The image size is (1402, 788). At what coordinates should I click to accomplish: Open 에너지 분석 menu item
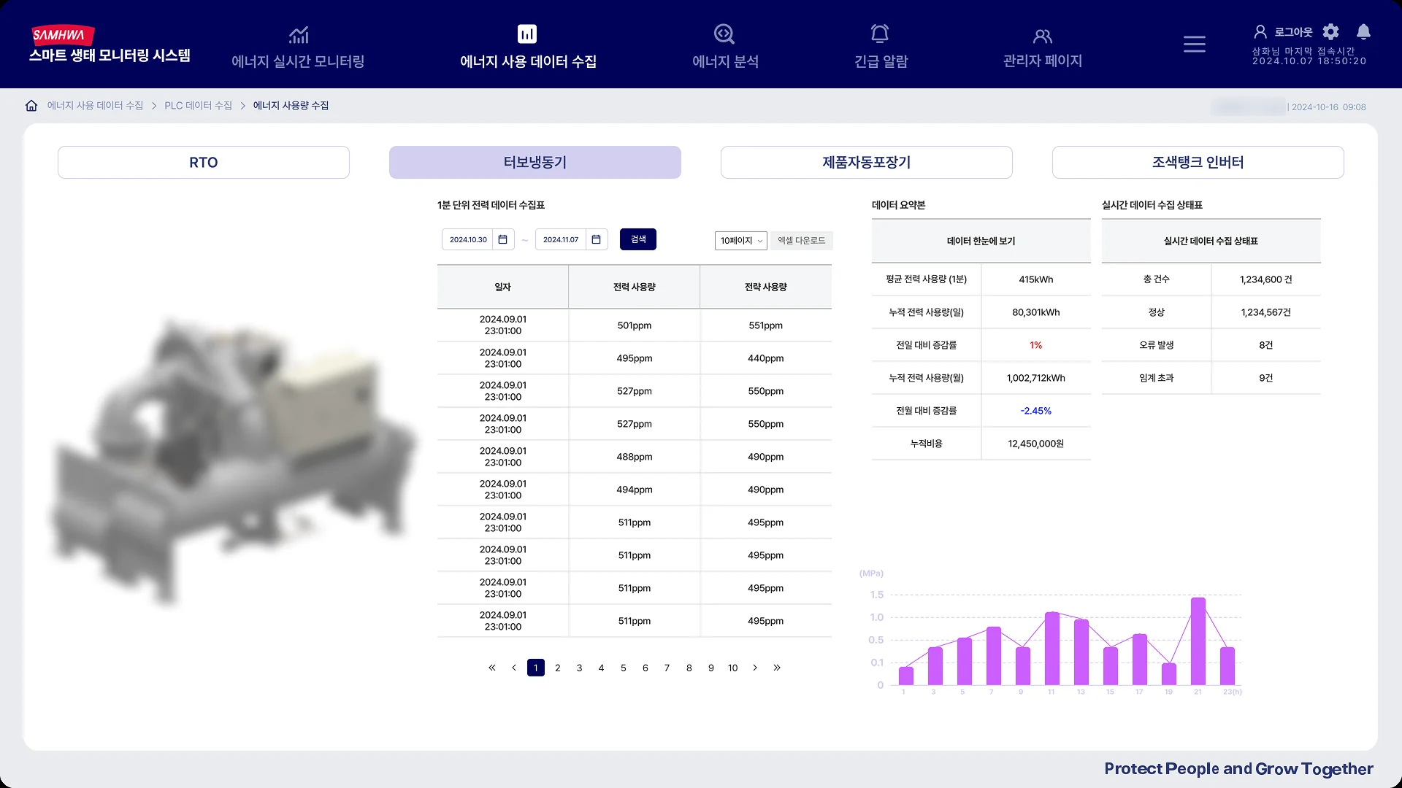click(x=725, y=62)
